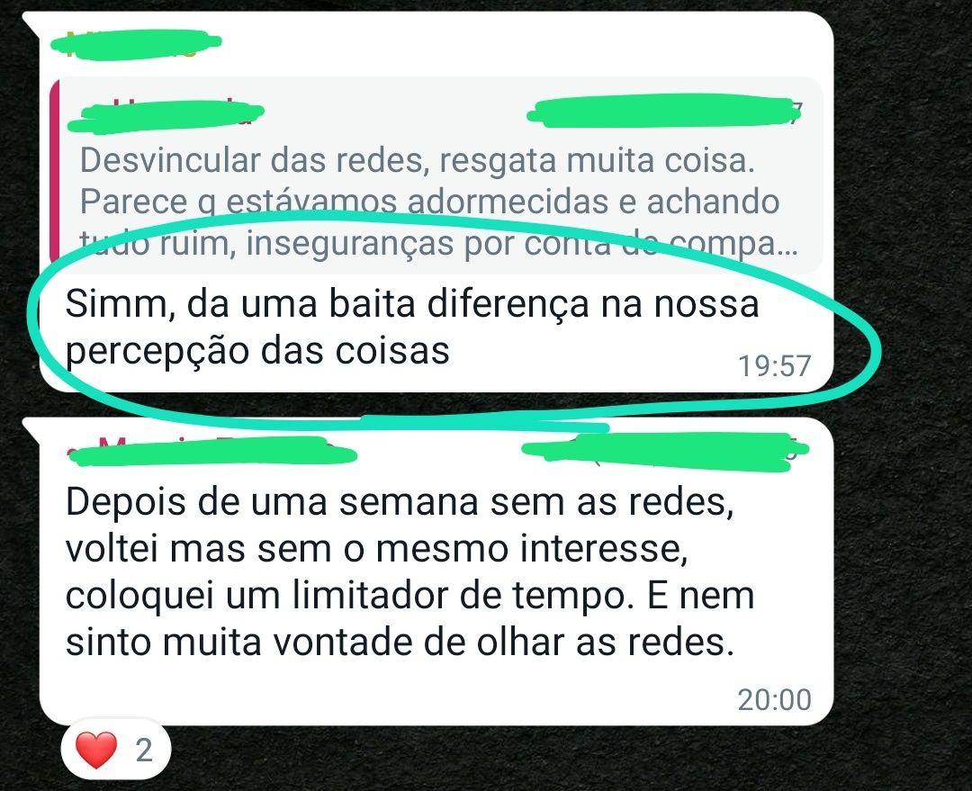Screen dimensions: 972x791
Task: Open the quoted message starting 'Desvincular das redes'
Action: click(436, 176)
